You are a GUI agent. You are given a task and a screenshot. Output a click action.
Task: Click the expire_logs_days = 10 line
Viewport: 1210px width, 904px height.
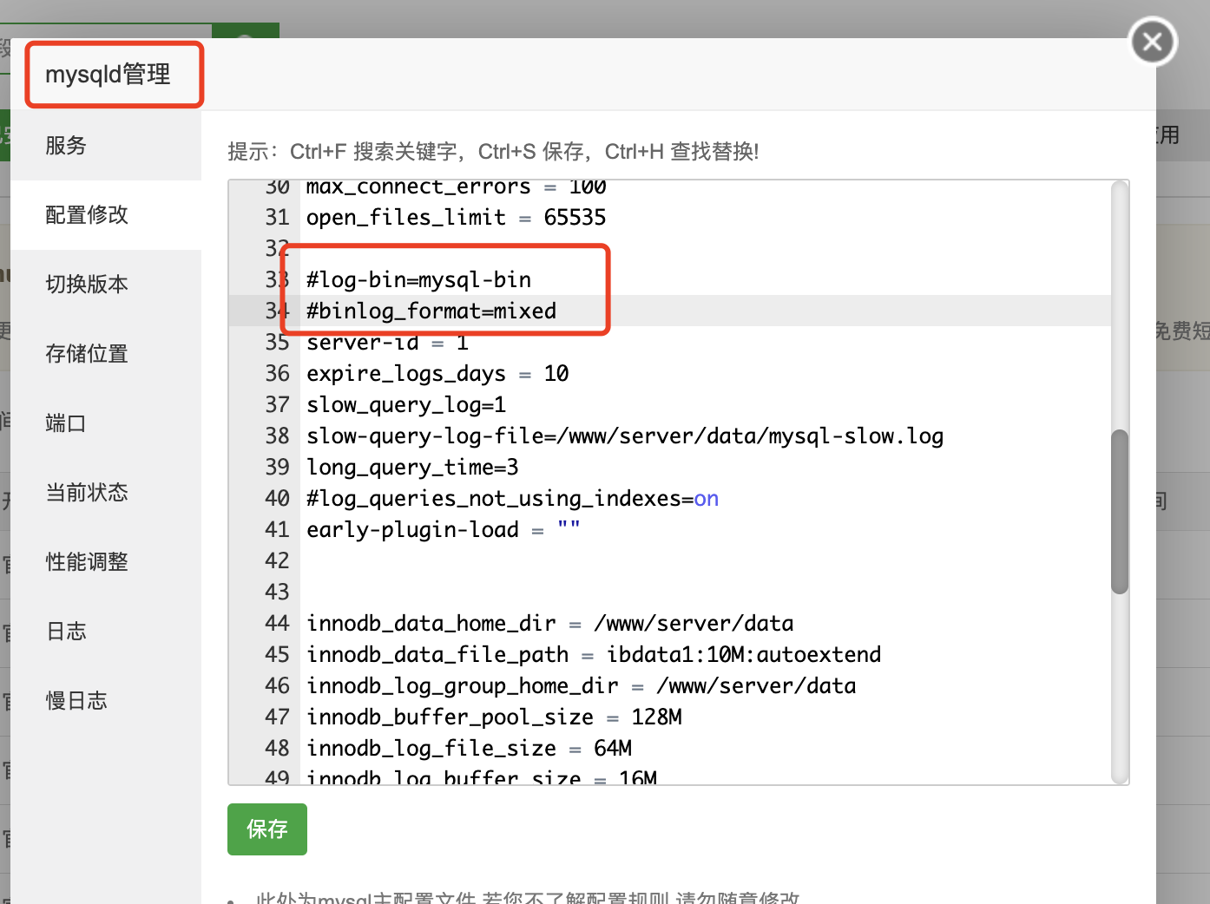coord(437,373)
